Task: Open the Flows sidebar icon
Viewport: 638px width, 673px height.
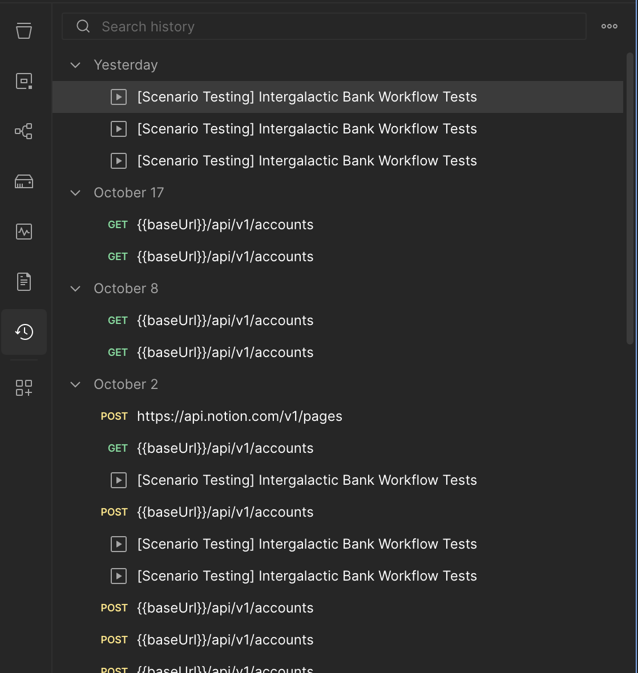Action: point(24,131)
